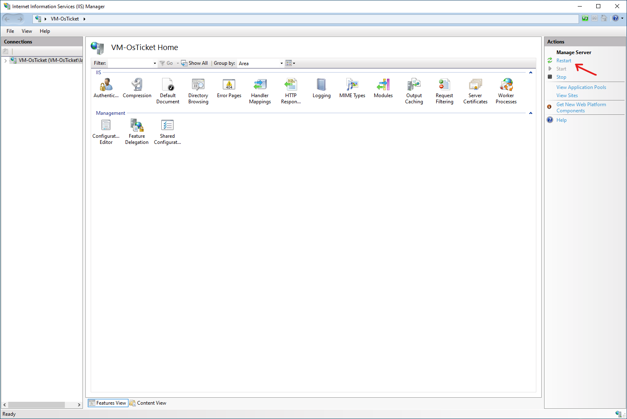The width and height of the screenshot is (627, 419).
Task: Click the Go filter button
Action: pos(166,63)
